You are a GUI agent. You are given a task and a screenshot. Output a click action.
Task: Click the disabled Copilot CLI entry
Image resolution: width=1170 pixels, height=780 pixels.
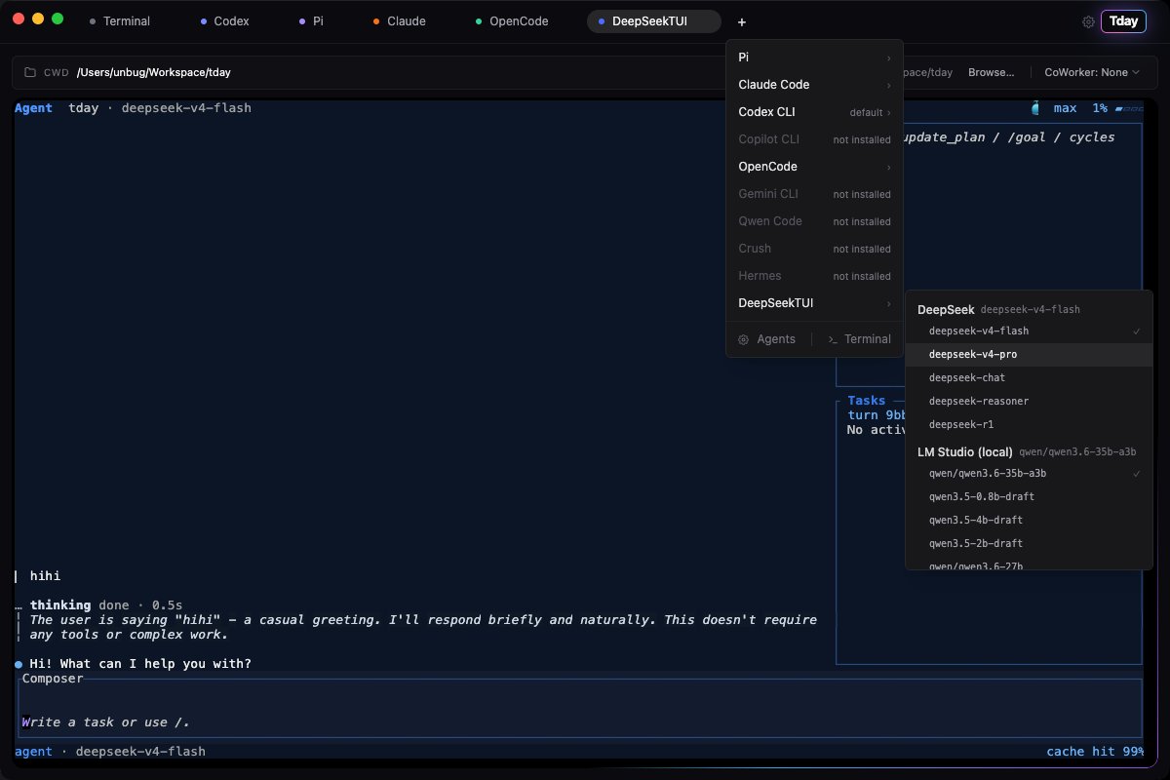click(814, 139)
